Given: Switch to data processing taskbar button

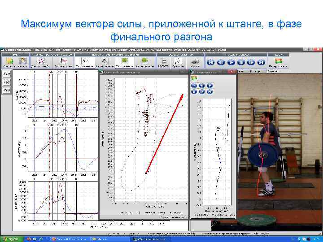Looking at the screenshot, I should point(150,239).
